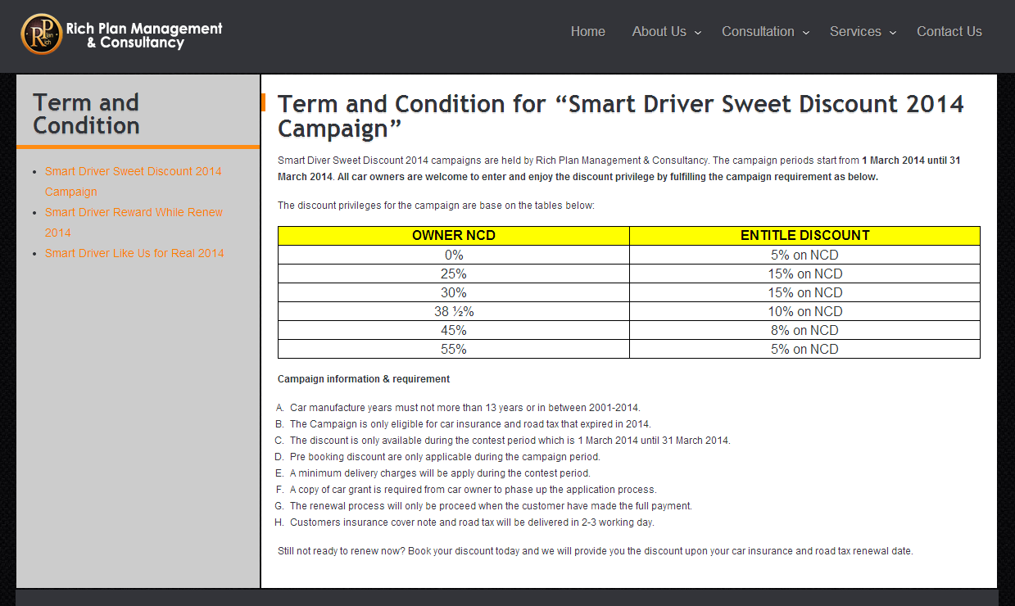The width and height of the screenshot is (1015, 606).
Task: Click the "8% on NCD" discount cell
Action: pos(805,330)
